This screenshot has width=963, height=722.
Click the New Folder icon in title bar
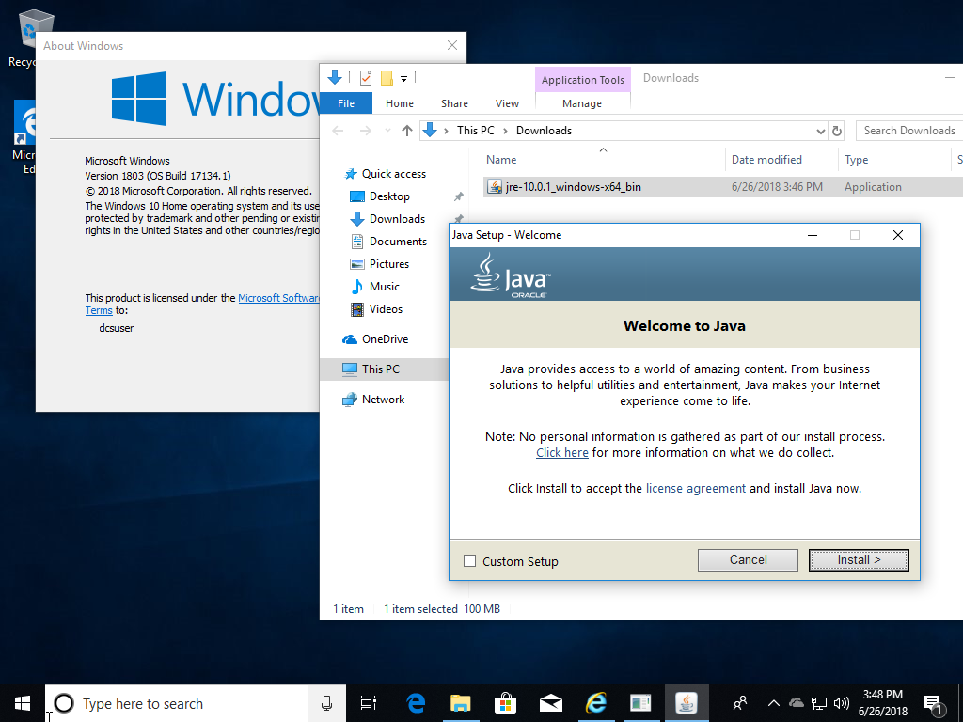[x=387, y=78]
